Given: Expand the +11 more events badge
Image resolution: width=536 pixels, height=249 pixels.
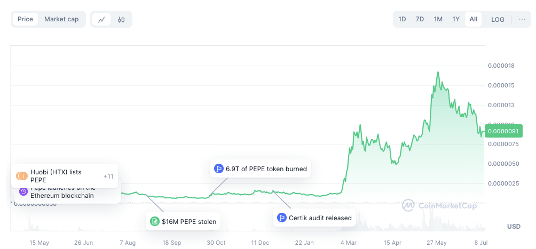Looking at the screenshot, I should coord(108,176).
